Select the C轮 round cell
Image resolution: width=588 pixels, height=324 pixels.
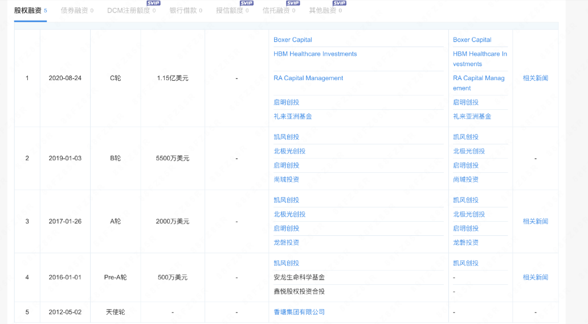[116, 78]
